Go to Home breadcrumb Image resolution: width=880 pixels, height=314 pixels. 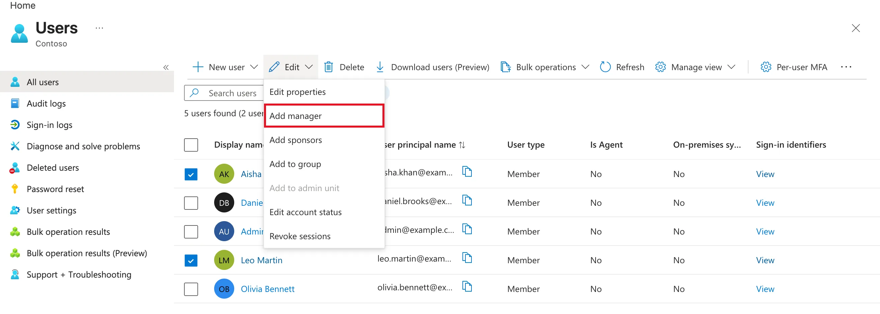pyautogui.click(x=22, y=5)
